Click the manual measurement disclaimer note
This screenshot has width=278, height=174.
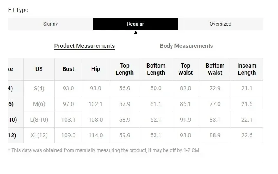104,150
